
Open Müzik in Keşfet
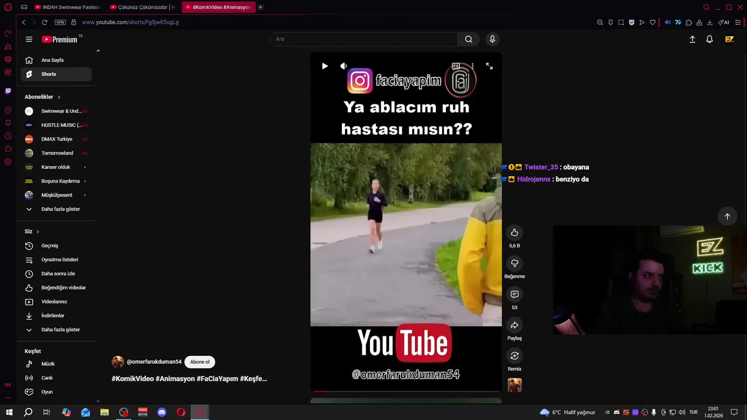(x=56, y=364)
